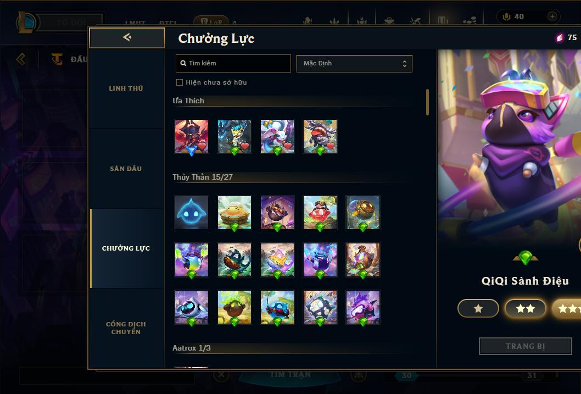581x394 pixels.
Task: Select the one-star tier toggle
Action: tap(478, 308)
